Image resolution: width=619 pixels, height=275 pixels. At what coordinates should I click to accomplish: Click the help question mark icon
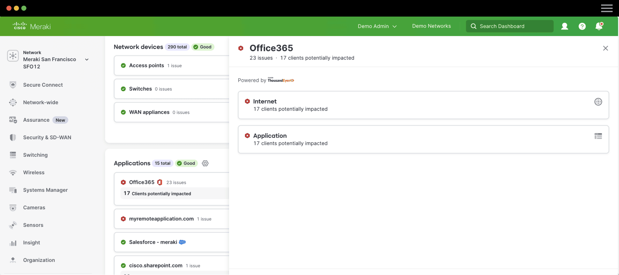582,26
